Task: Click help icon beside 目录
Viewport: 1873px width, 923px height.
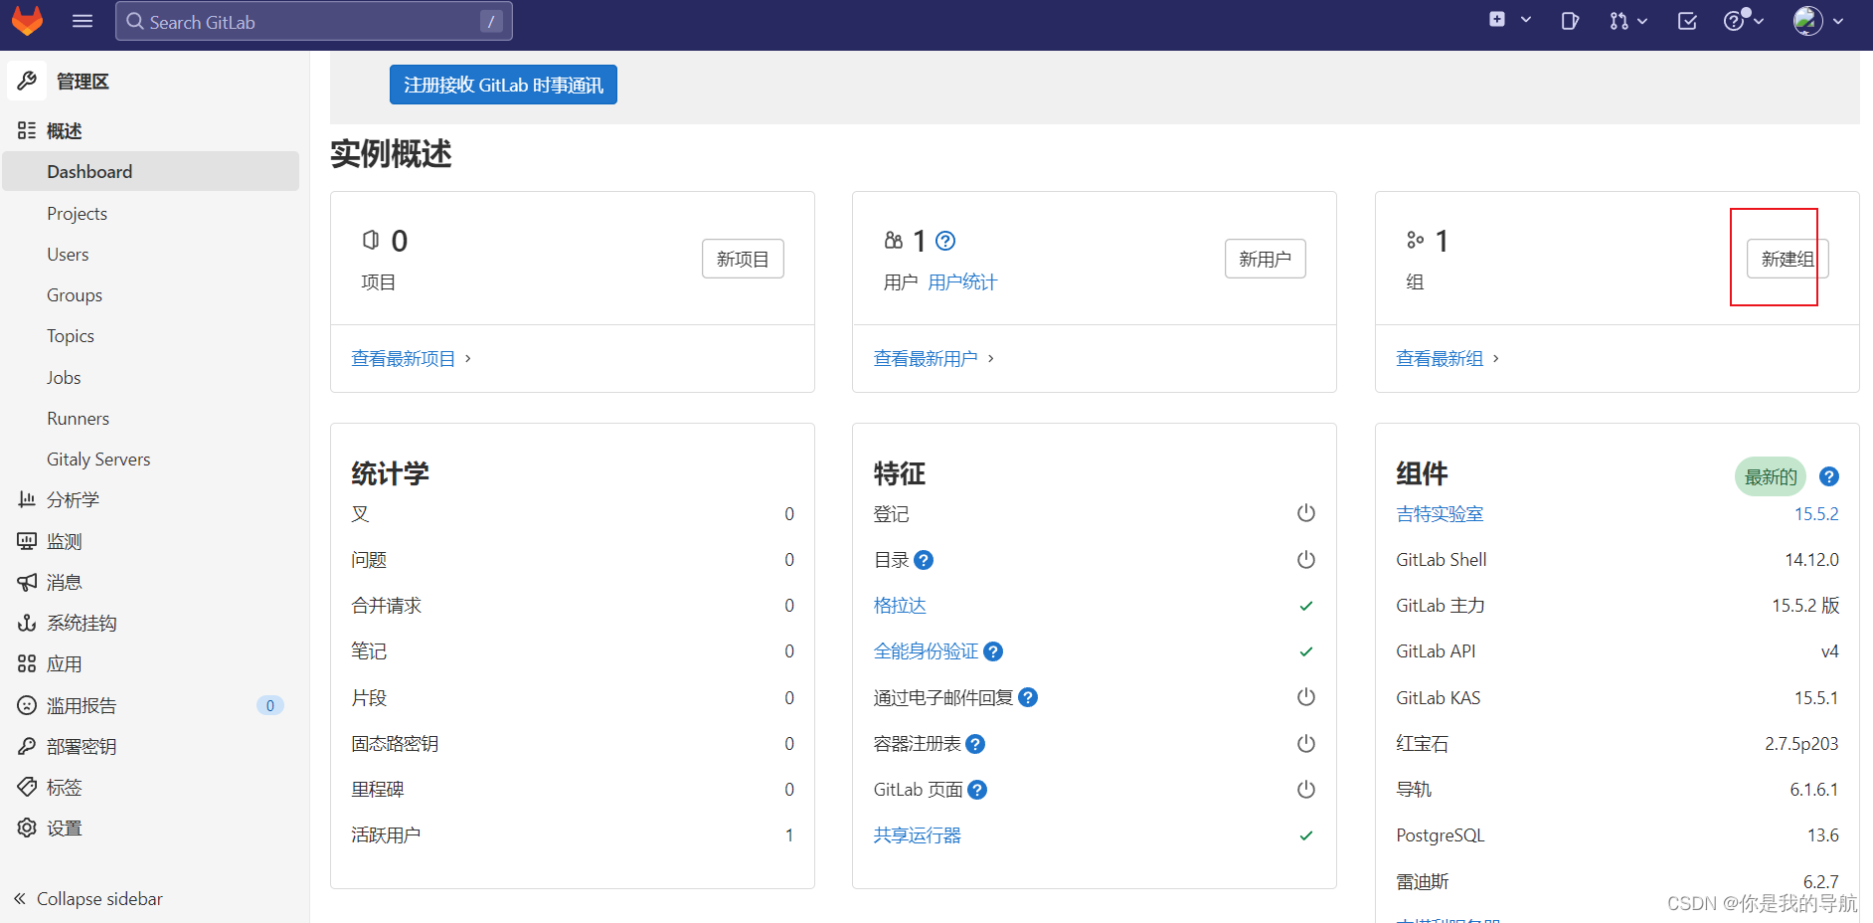Action: point(924,560)
